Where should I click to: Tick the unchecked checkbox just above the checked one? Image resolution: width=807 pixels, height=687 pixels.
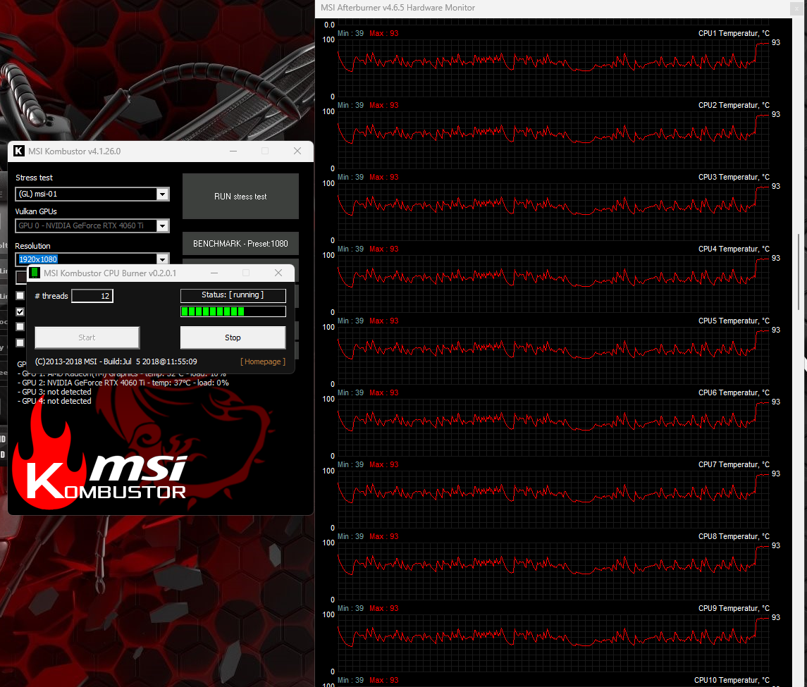click(20, 295)
